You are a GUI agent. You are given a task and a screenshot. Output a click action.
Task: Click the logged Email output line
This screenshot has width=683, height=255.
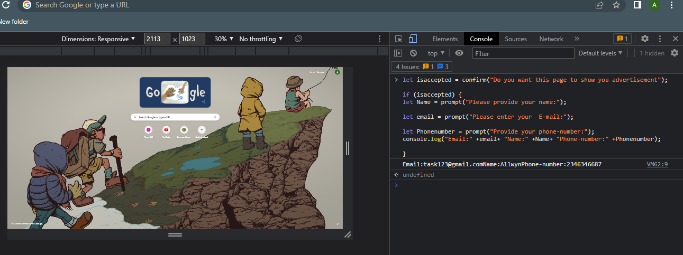[x=502, y=164]
